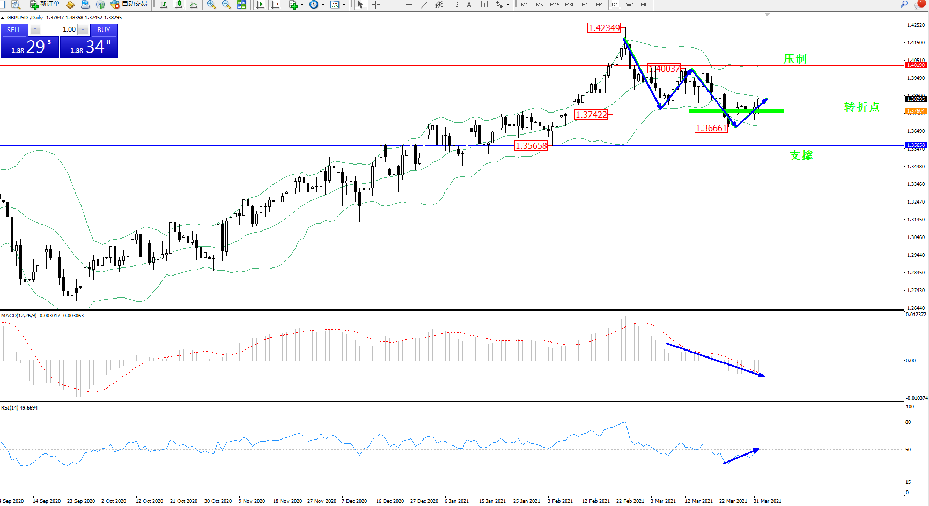The image size is (929, 506).
Task: Switch chart to bar chart mode
Action: (164, 4)
